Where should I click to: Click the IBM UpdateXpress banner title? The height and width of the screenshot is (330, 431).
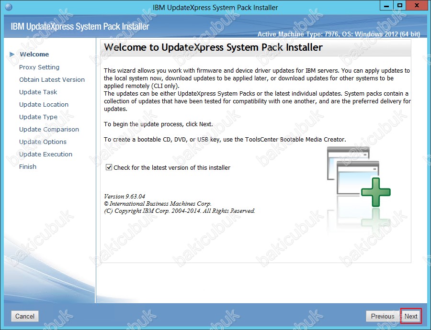pyautogui.click(x=80, y=27)
